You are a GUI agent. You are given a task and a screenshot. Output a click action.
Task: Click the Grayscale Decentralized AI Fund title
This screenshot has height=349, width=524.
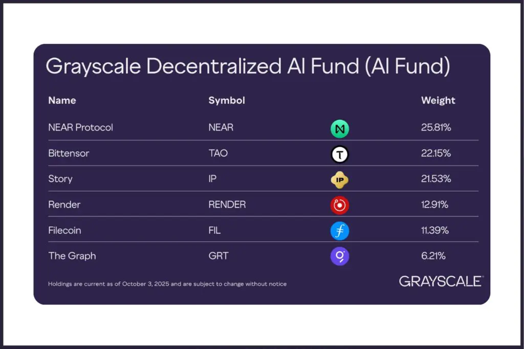click(x=248, y=67)
